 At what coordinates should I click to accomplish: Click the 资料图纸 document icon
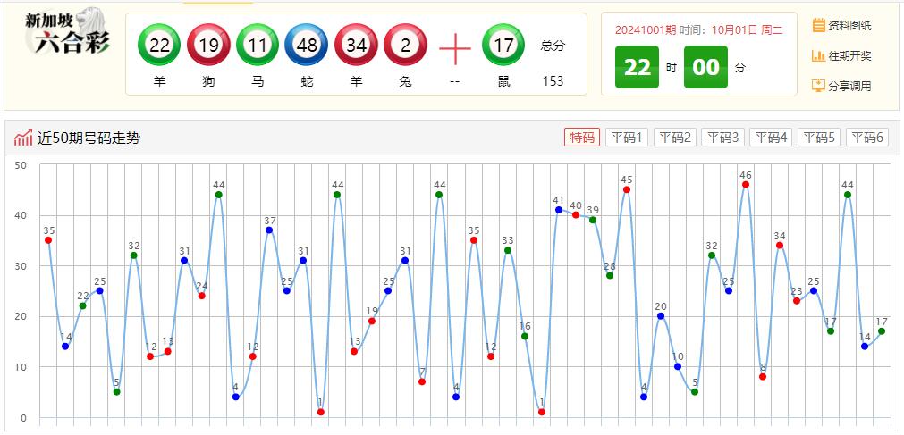(x=818, y=25)
